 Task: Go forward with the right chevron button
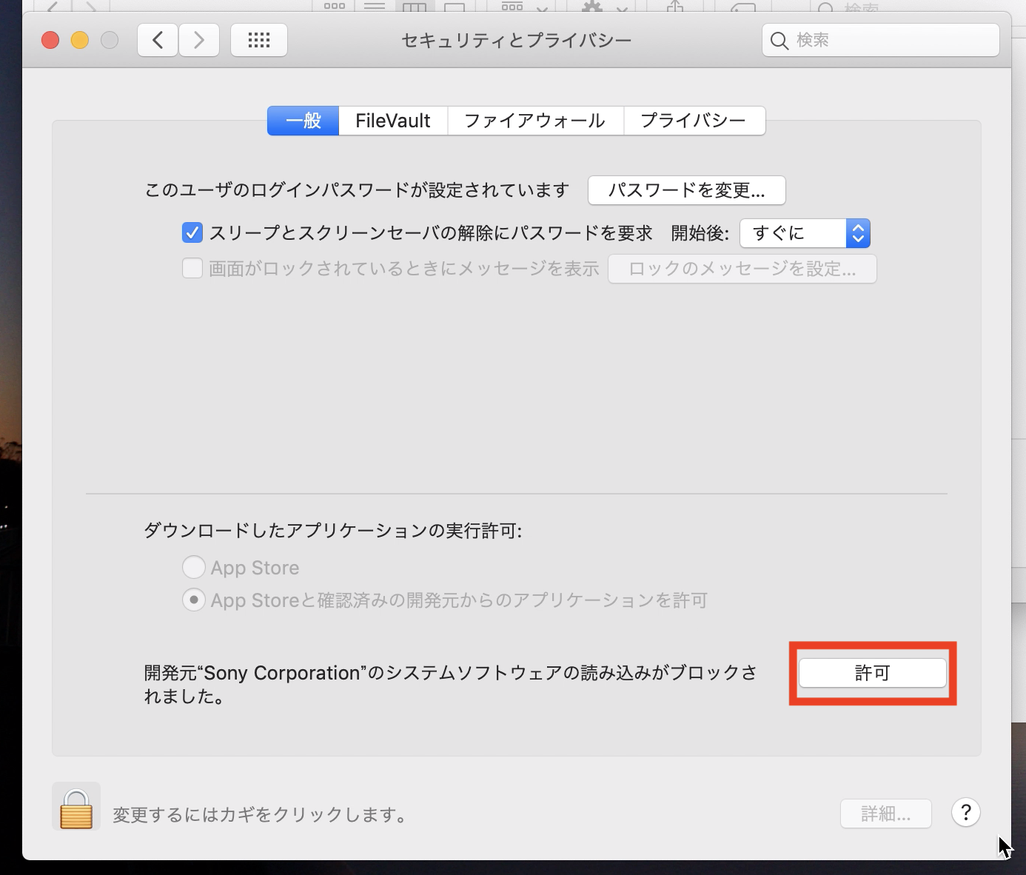click(198, 40)
